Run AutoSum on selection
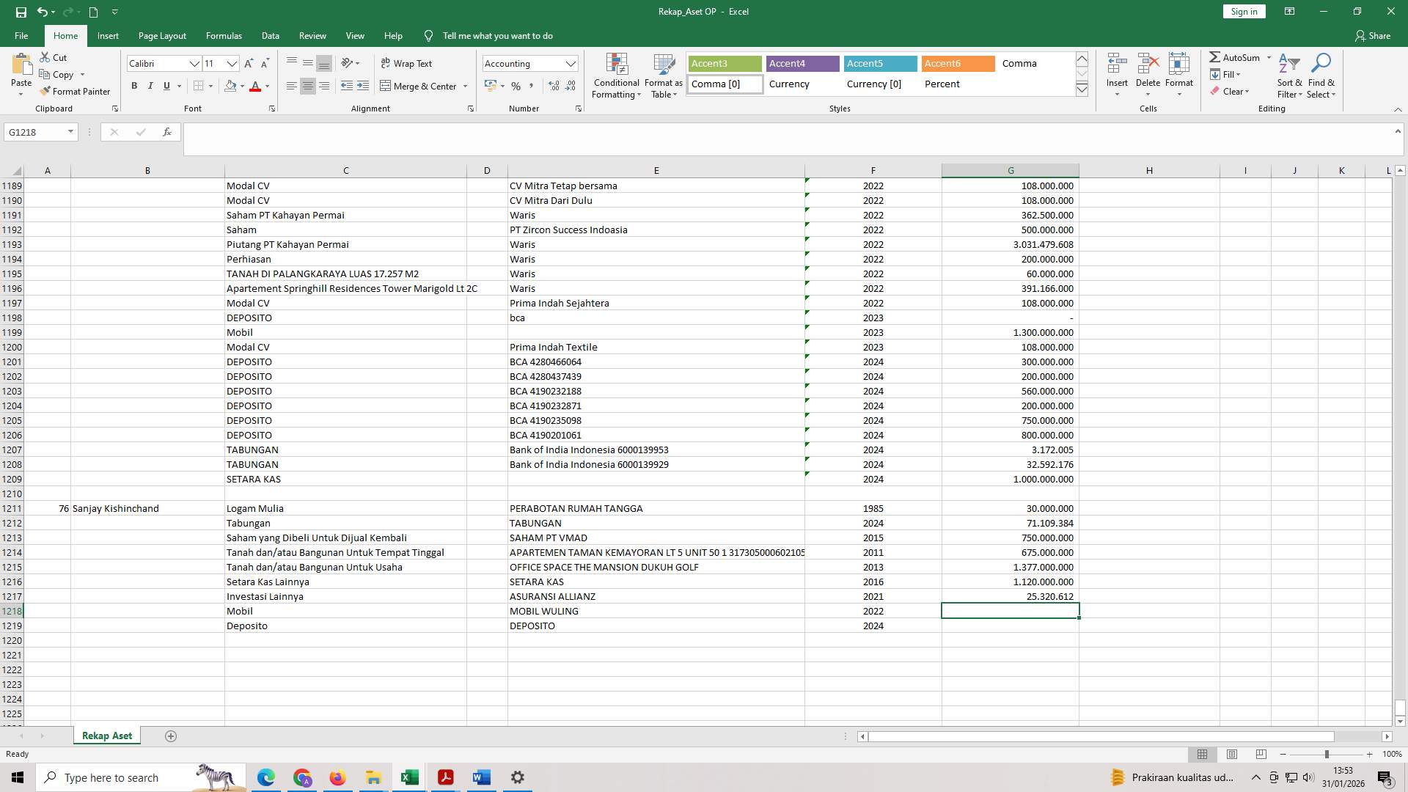Screen dimensions: 1408x792 pos(1238,56)
